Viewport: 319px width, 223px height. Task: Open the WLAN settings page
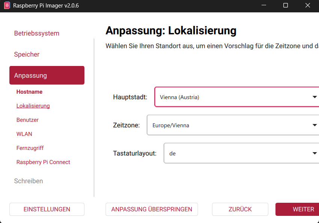coord(24,134)
